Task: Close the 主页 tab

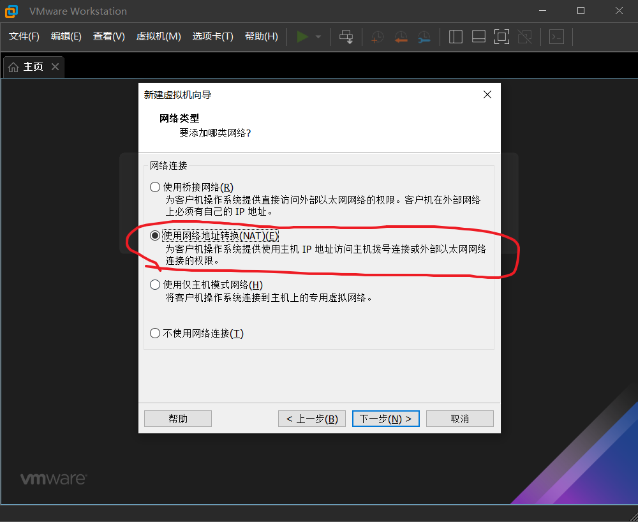Action: [x=55, y=67]
